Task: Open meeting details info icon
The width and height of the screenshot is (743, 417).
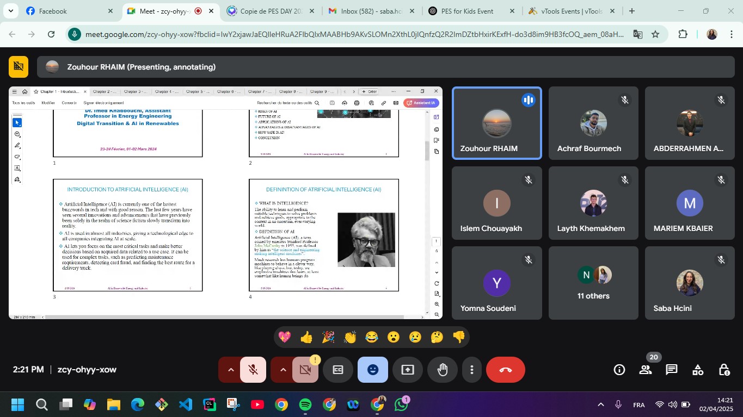Action: (x=619, y=370)
